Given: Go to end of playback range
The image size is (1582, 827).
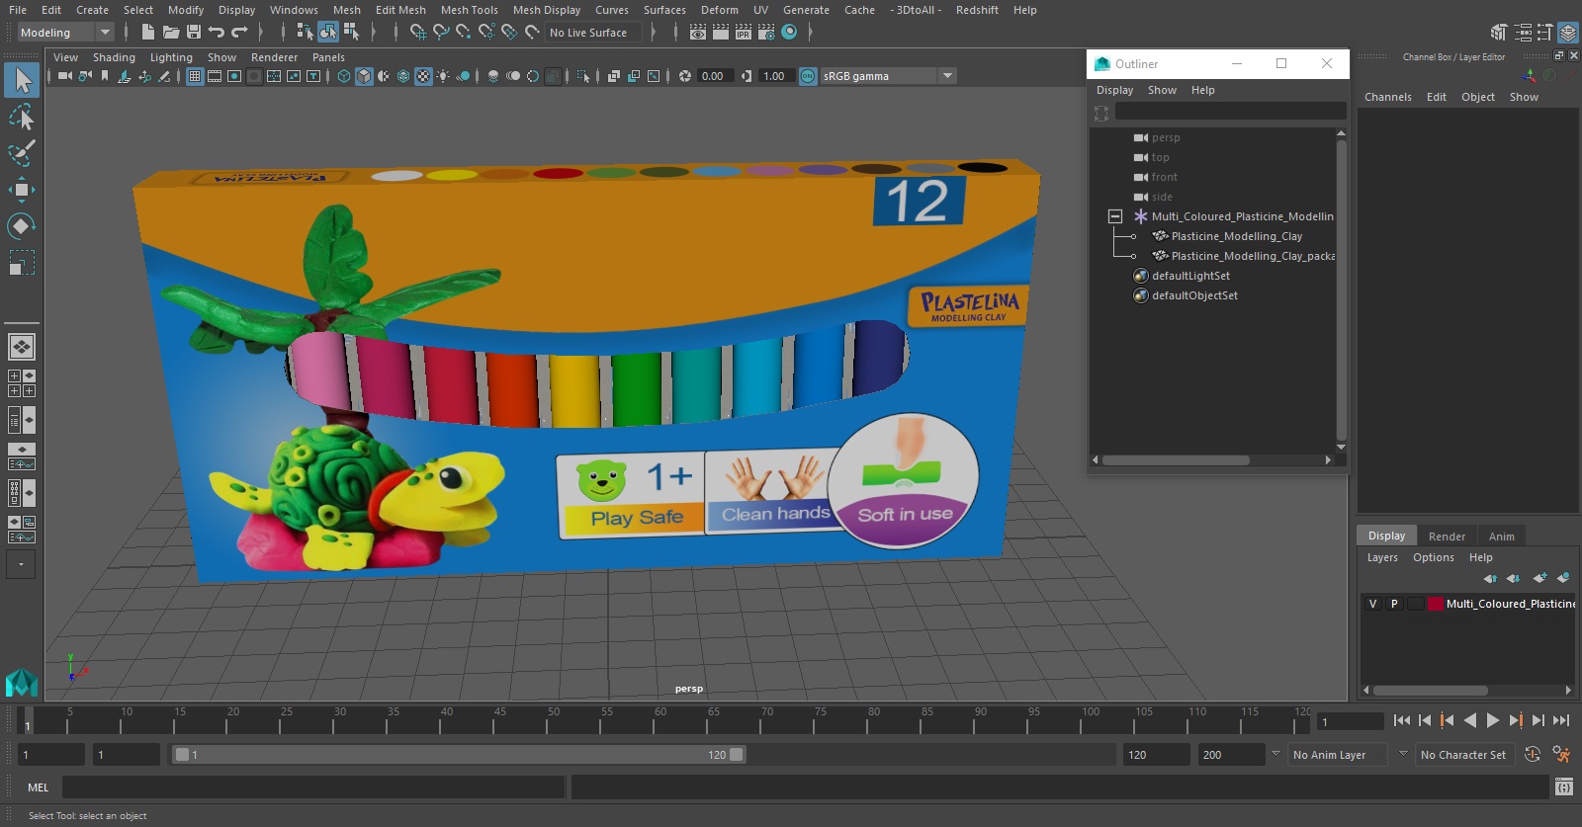Looking at the screenshot, I should coord(1561,720).
